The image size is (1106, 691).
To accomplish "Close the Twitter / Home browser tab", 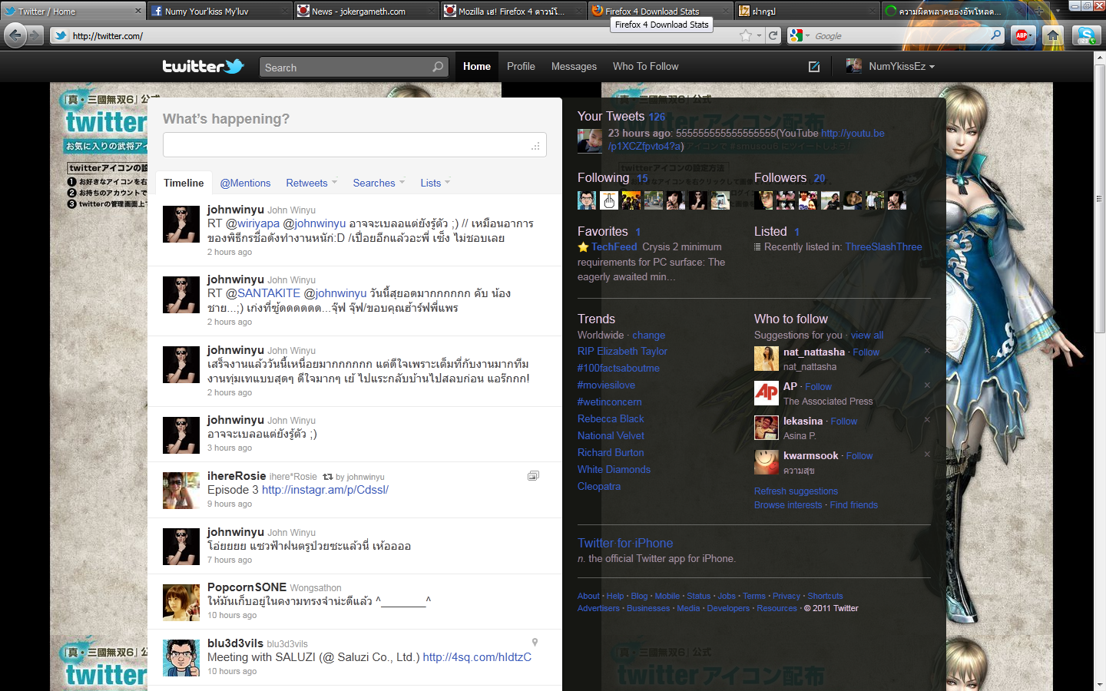I will [x=138, y=11].
